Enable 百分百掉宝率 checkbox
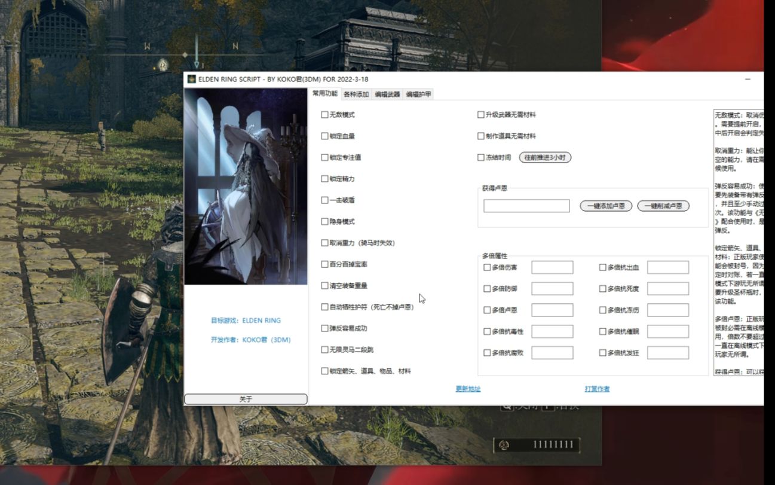 (324, 264)
